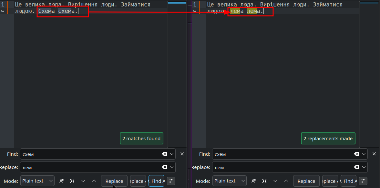The image size is (380, 188).
Task: Toggle selection-only search in left search bar
Action: [x=72, y=181]
